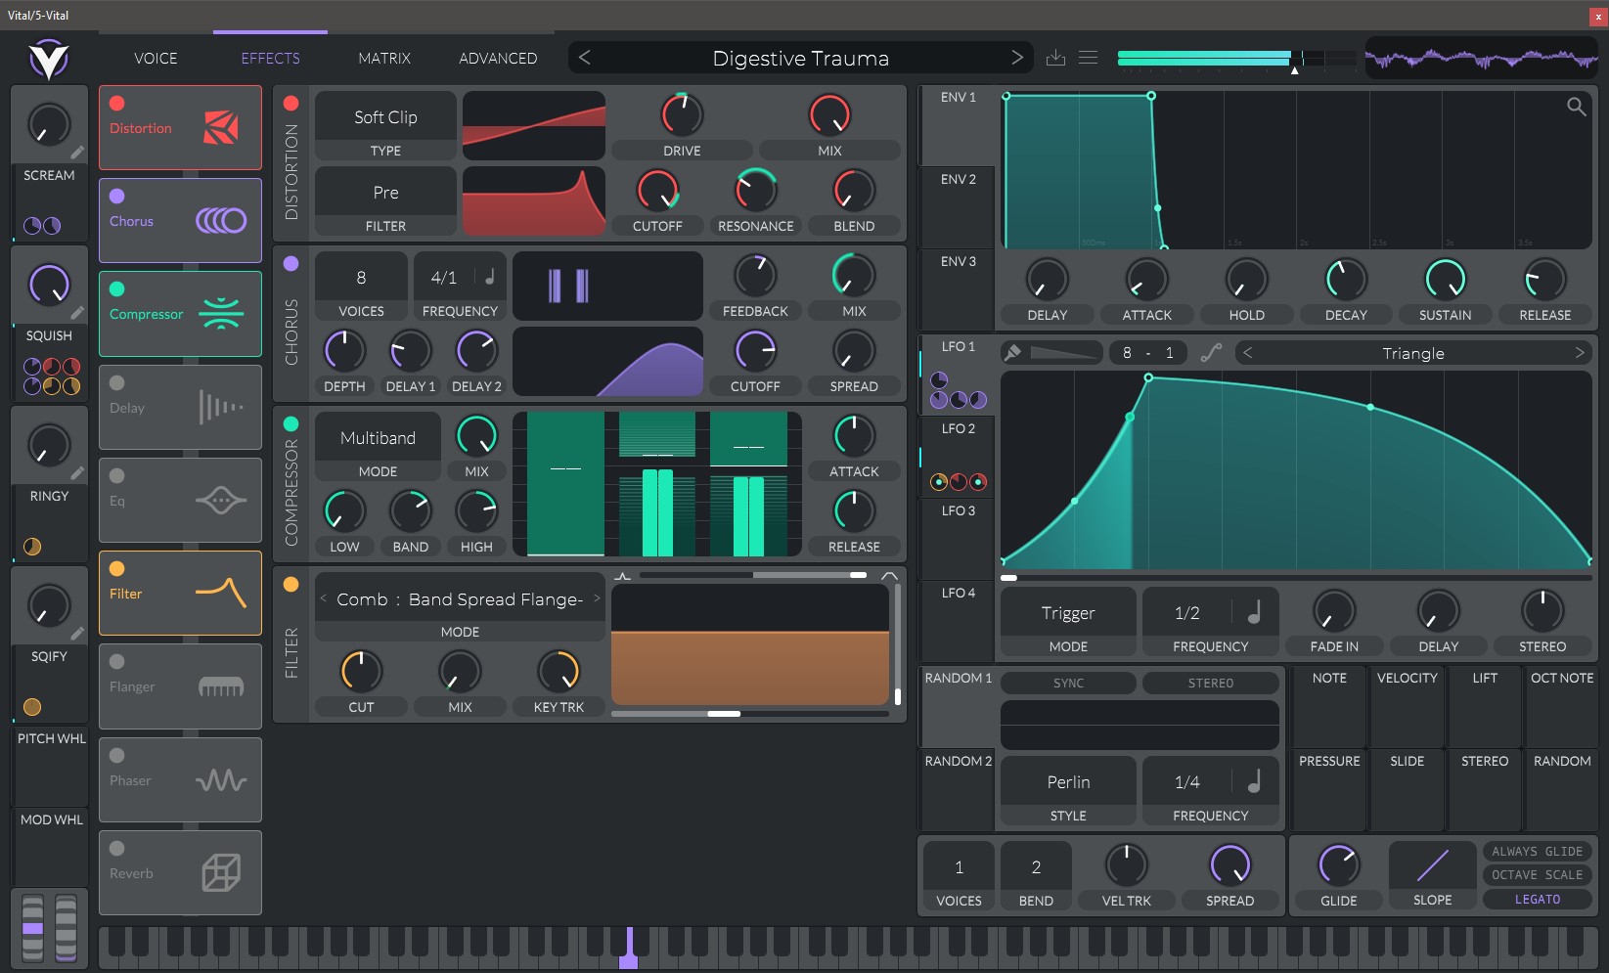1609x973 pixels.
Task: Click the master volume level meter
Action: (x=1235, y=58)
